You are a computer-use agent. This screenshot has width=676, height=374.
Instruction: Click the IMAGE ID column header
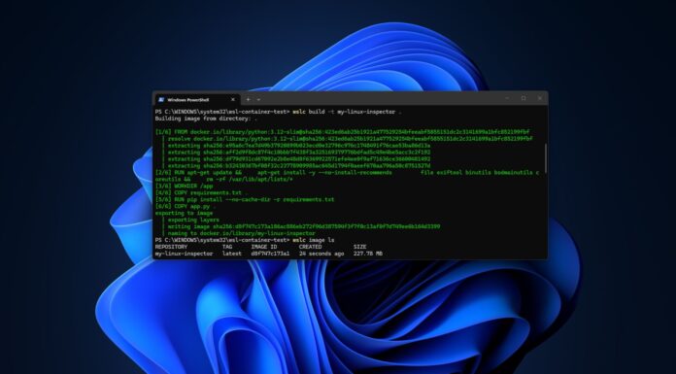[264, 247]
